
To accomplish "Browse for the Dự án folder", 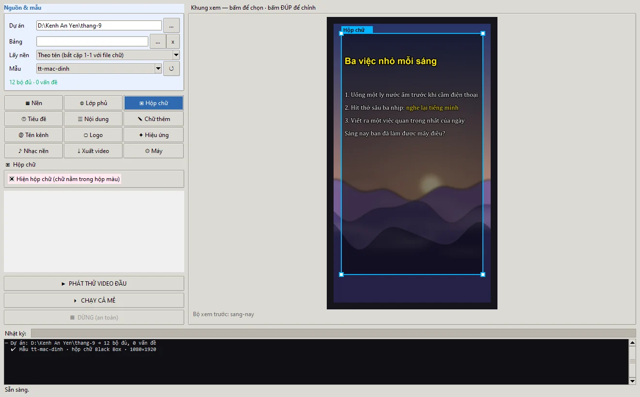I will tap(172, 26).
